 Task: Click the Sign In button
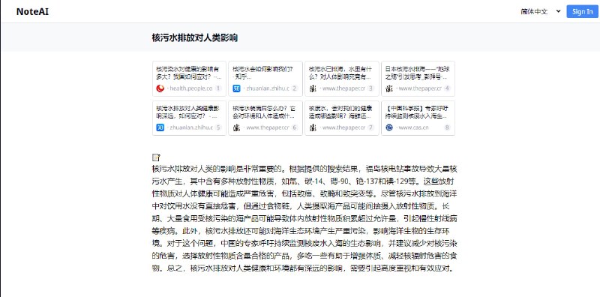(582, 11)
